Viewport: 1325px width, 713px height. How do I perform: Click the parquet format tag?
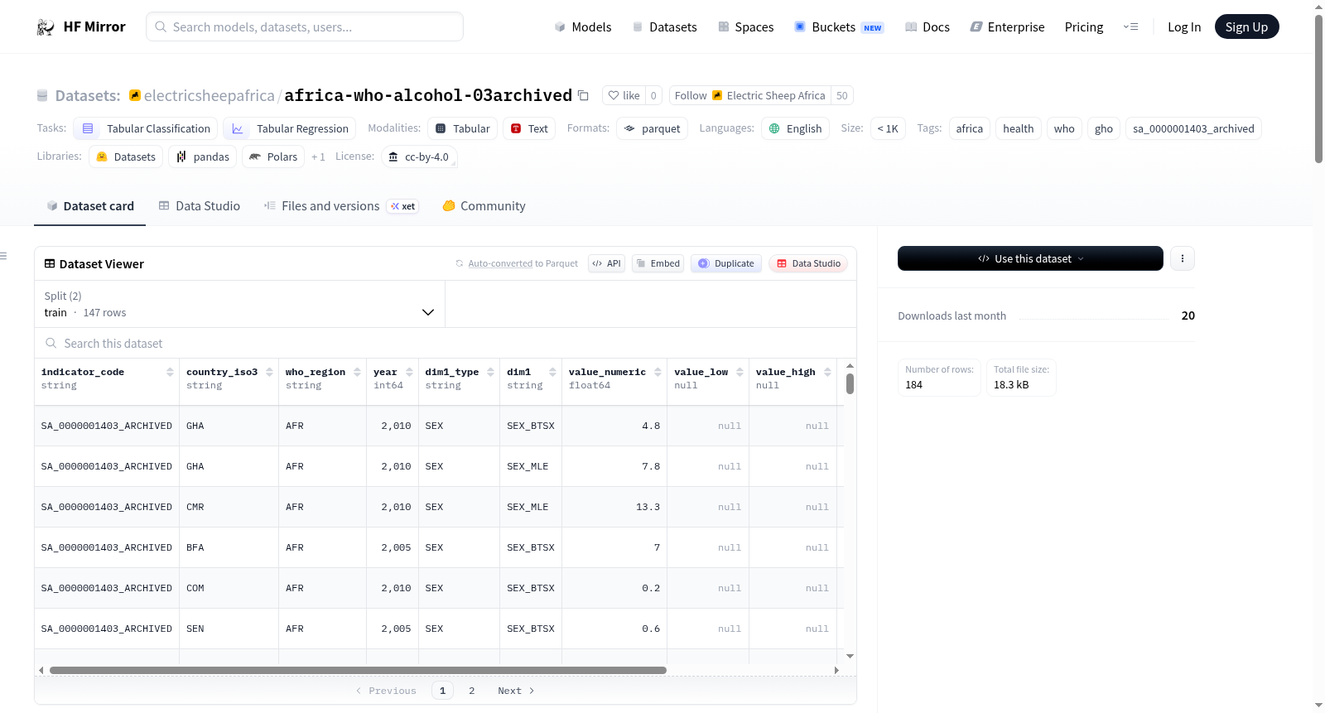pyautogui.click(x=652, y=128)
